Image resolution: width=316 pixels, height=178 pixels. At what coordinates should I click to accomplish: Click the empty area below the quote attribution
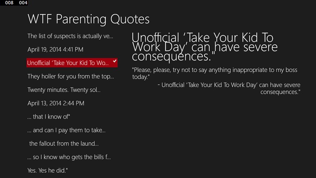216,133
